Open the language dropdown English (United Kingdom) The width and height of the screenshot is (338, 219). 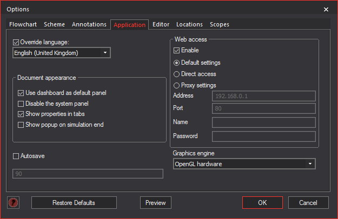click(62, 53)
